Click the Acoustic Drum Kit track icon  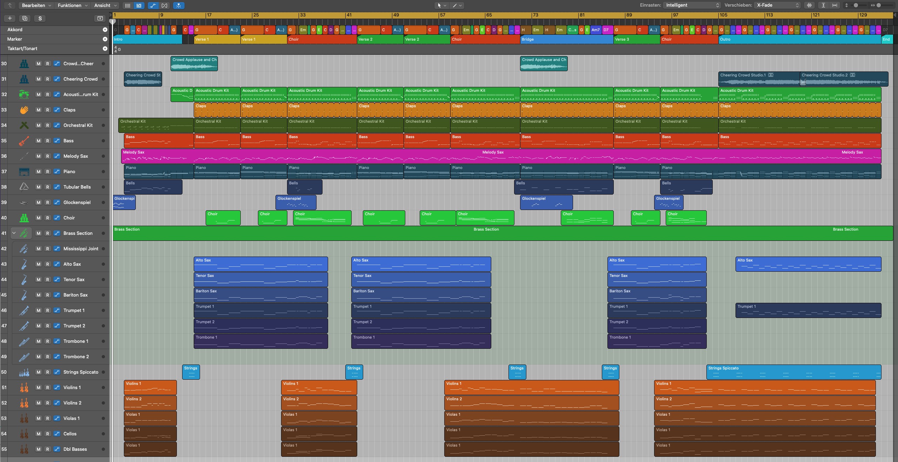(24, 94)
